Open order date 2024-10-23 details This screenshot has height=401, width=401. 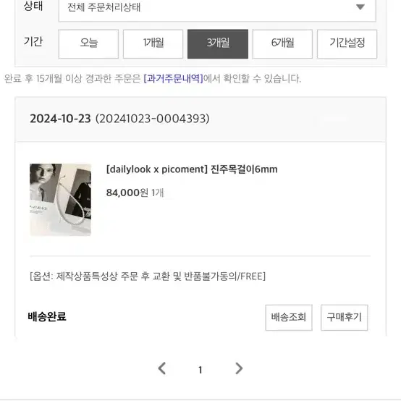(x=60, y=119)
